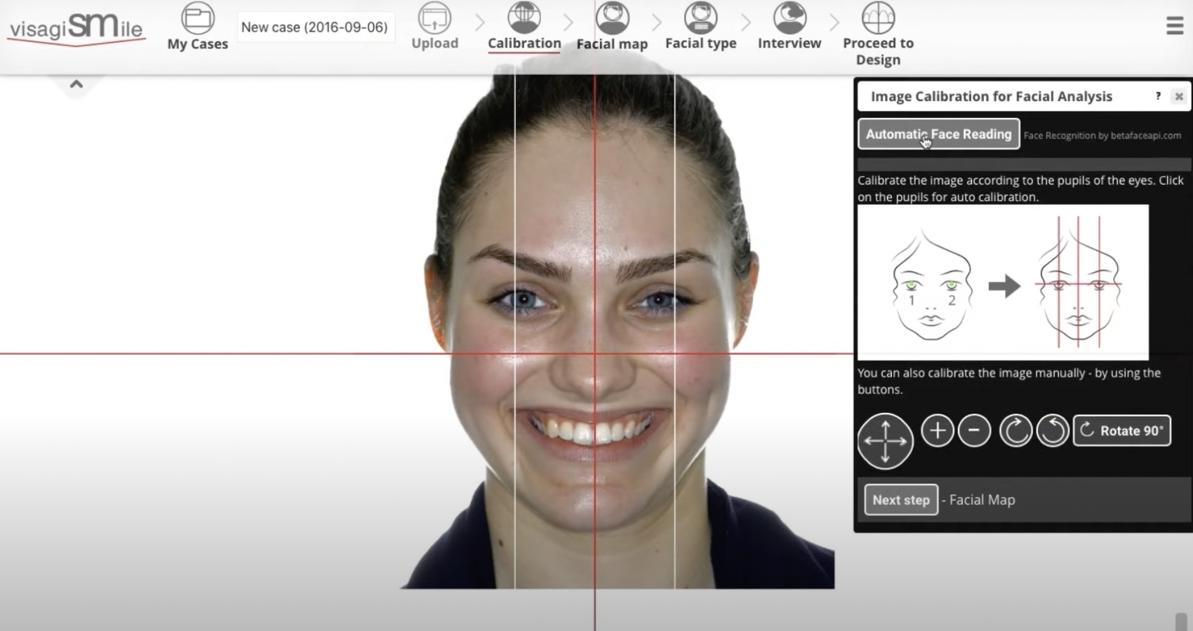This screenshot has height=631, width=1193.
Task: Open the Interview step icon
Action: [789, 18]
